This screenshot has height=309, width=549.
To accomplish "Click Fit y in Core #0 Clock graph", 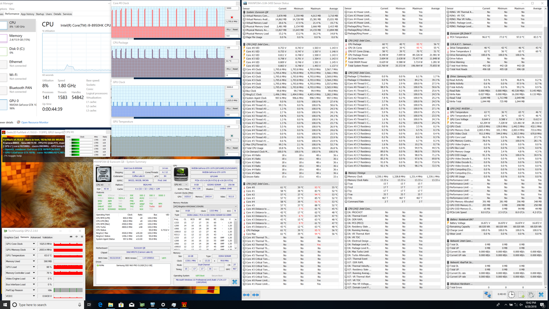I will pyautogui.click(x=228, y=29).
